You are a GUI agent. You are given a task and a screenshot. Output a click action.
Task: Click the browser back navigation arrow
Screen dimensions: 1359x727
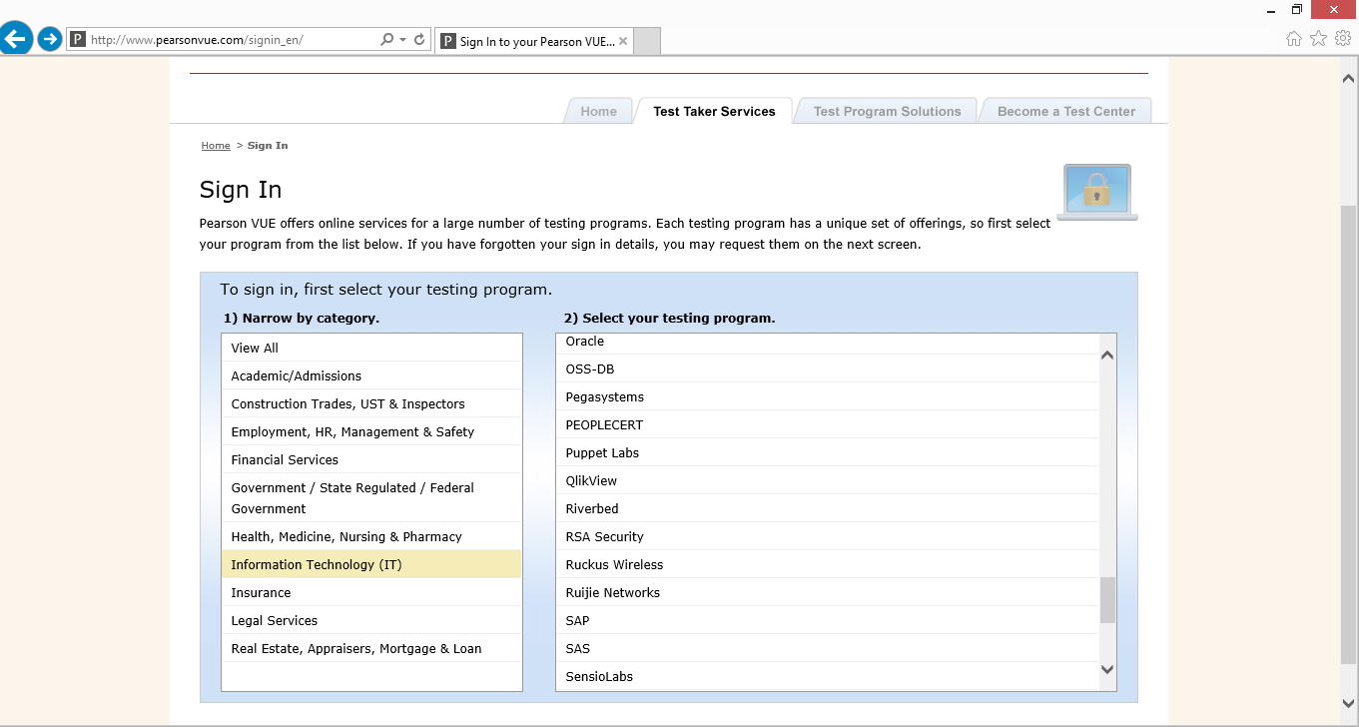tap(17, 40)
